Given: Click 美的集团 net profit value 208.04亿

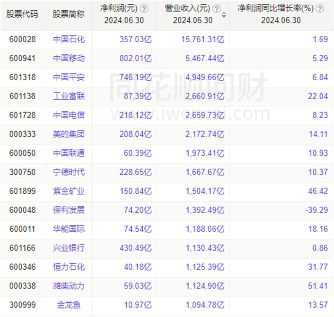Looking at the screenshot, I should point(137,134).
